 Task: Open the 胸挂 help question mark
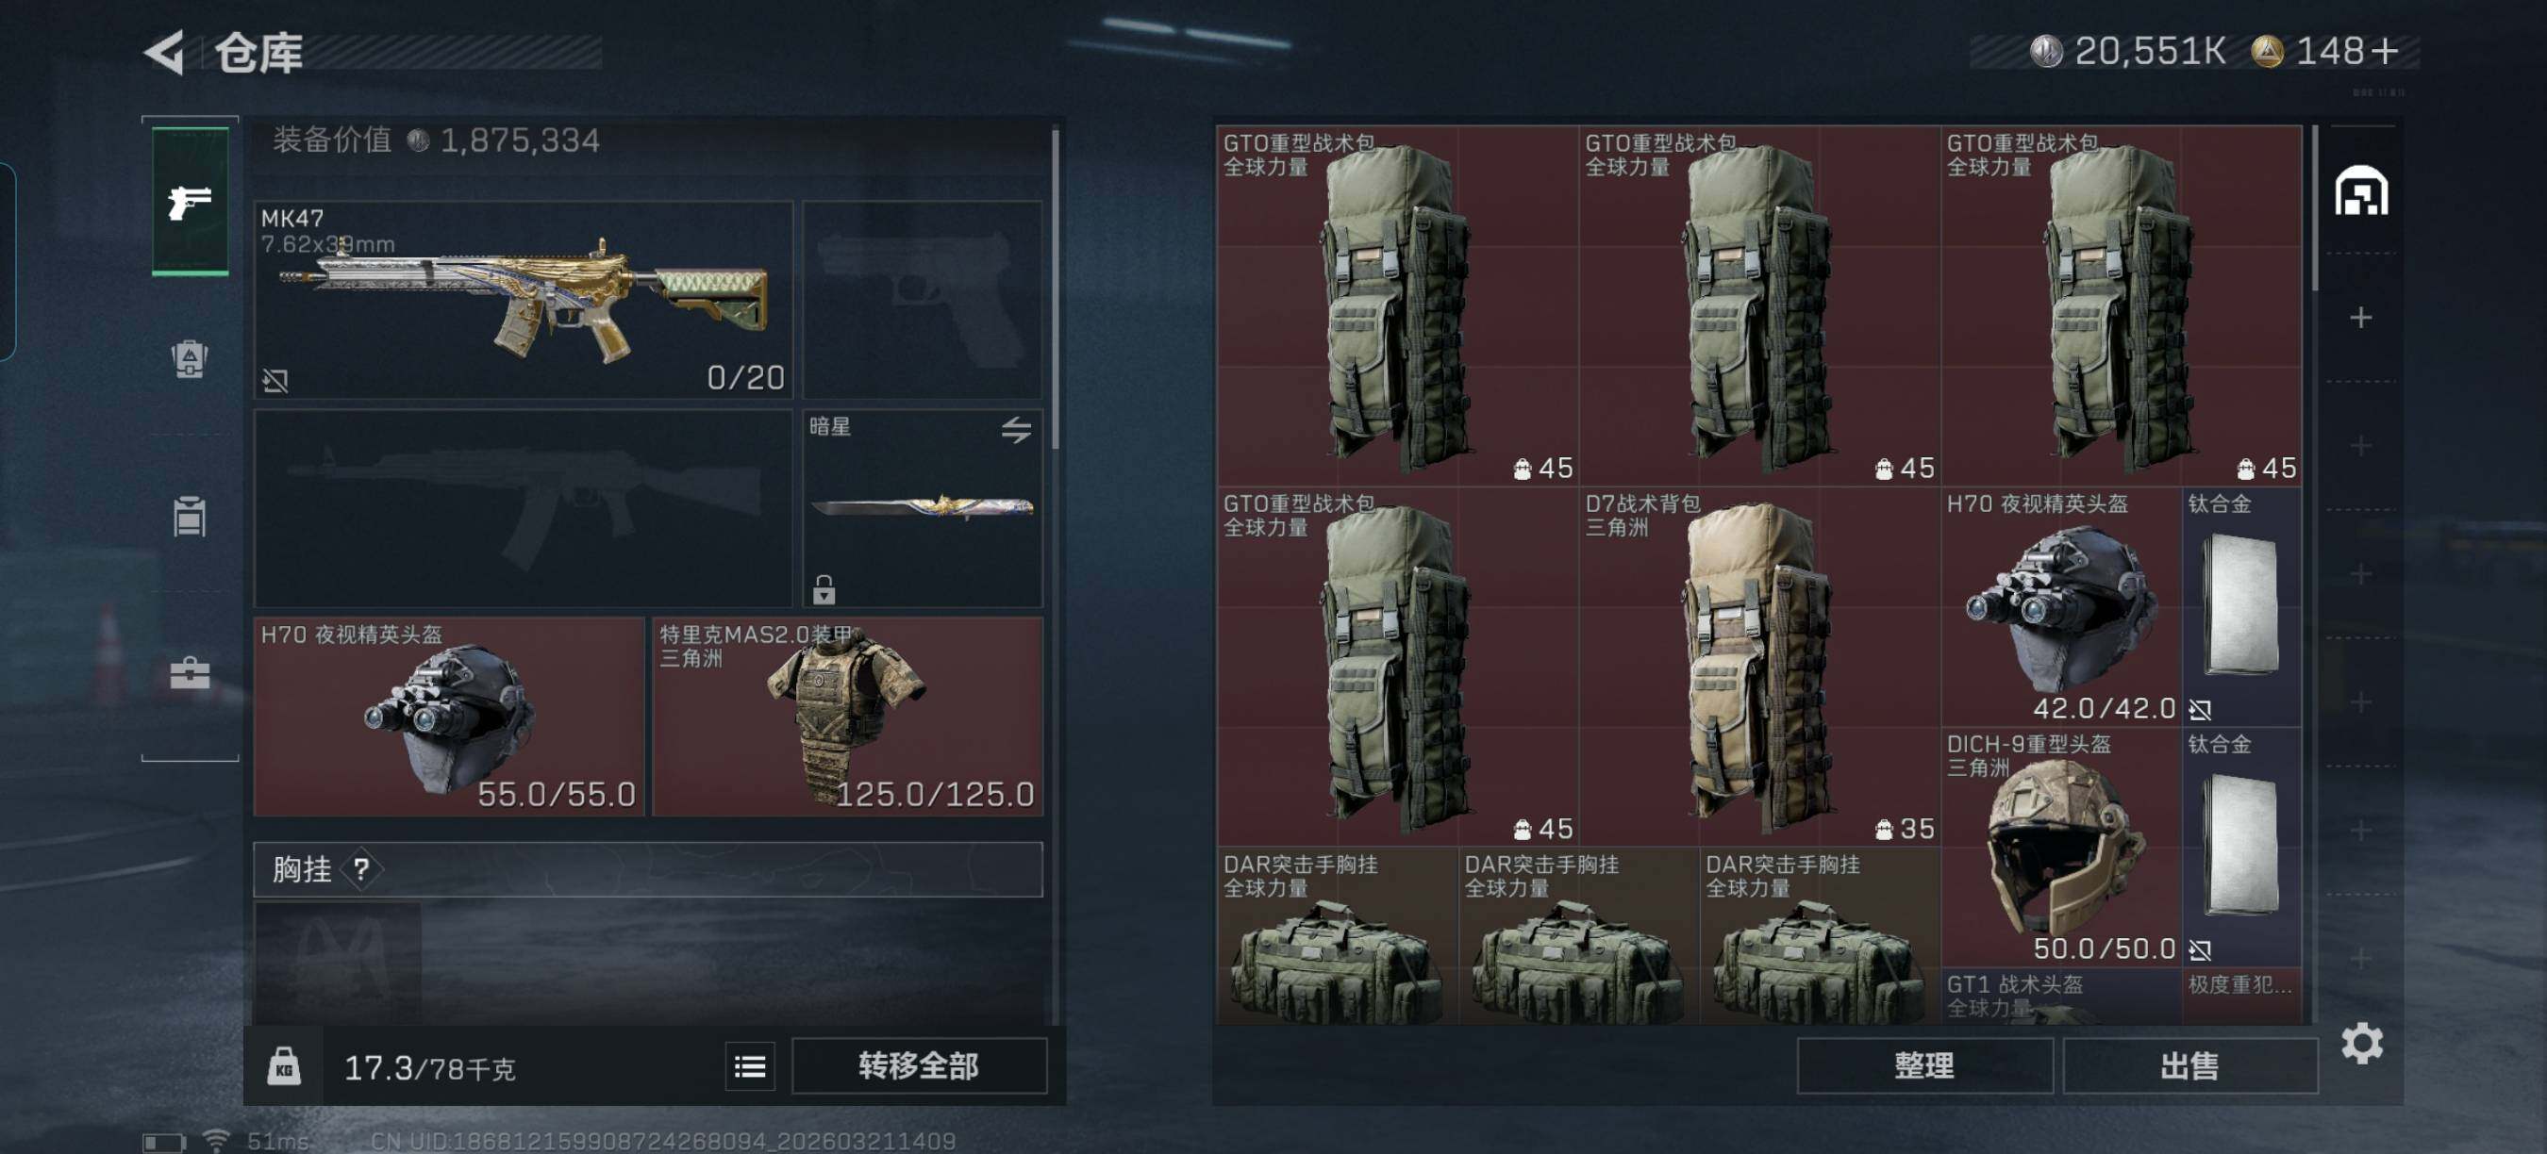[x=361, y=869]
